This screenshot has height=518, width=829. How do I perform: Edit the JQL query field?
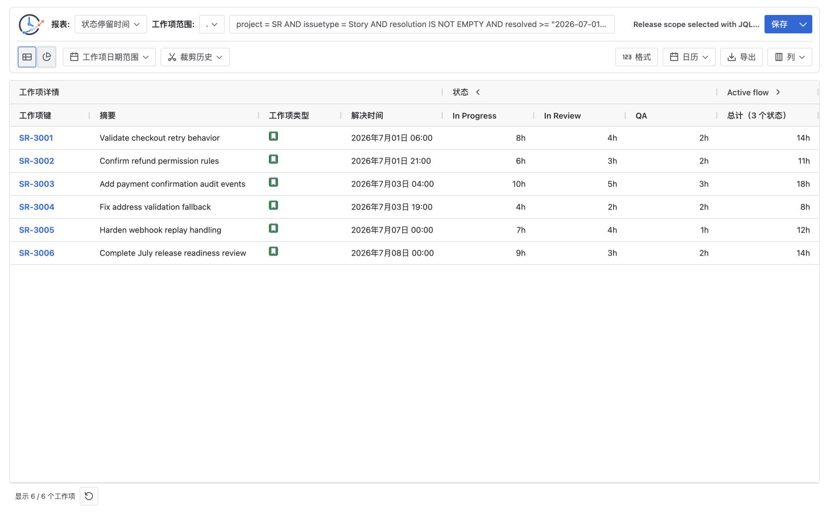[421, 24]
